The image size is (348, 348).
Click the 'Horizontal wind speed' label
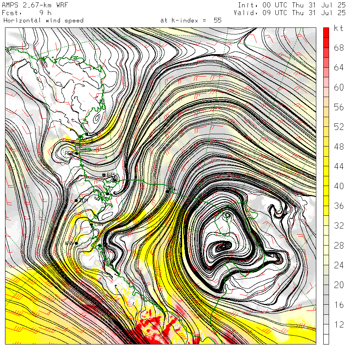click(x=43, y=20)
